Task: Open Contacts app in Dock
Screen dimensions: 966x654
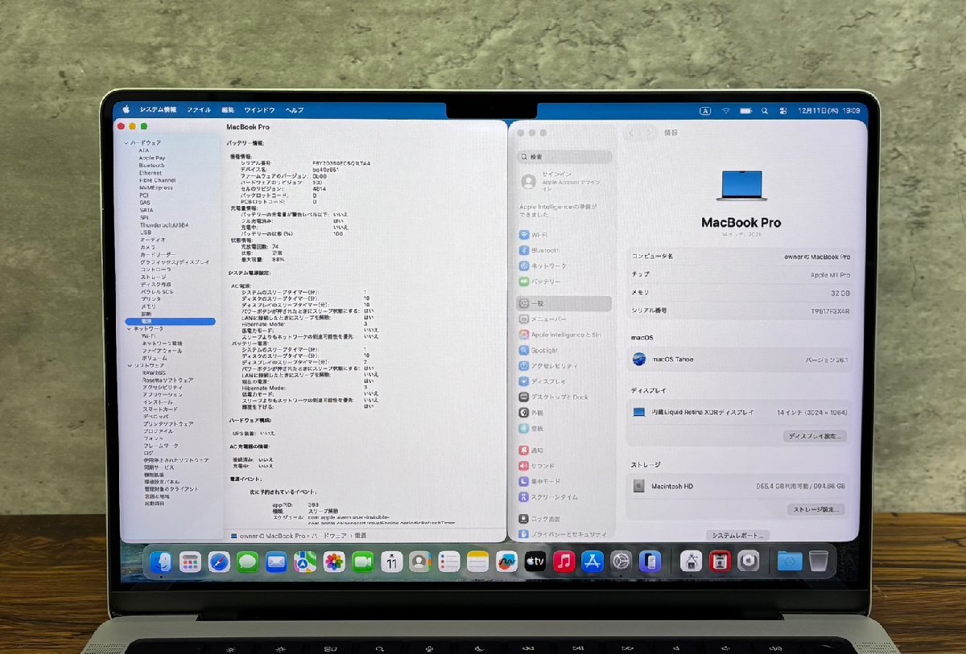Action: [420, 561]
